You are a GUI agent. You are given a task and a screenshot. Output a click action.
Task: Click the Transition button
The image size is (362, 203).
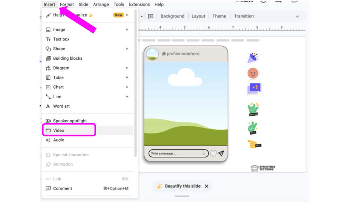[244, 16]
